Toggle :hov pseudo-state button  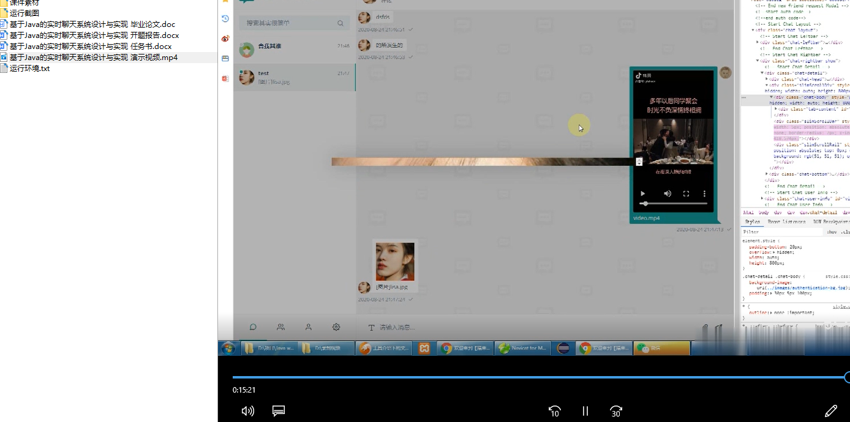832,232
